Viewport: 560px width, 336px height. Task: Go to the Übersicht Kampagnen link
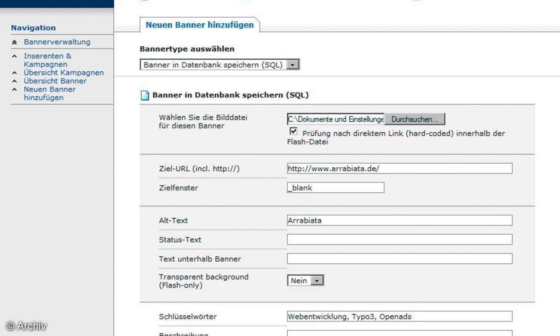coord(64,73)
